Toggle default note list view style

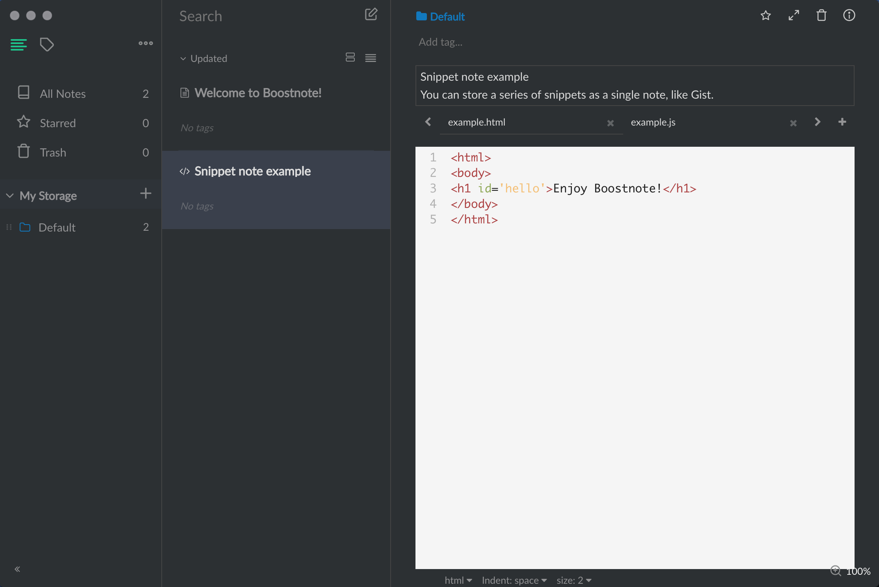tap(350, 57)
